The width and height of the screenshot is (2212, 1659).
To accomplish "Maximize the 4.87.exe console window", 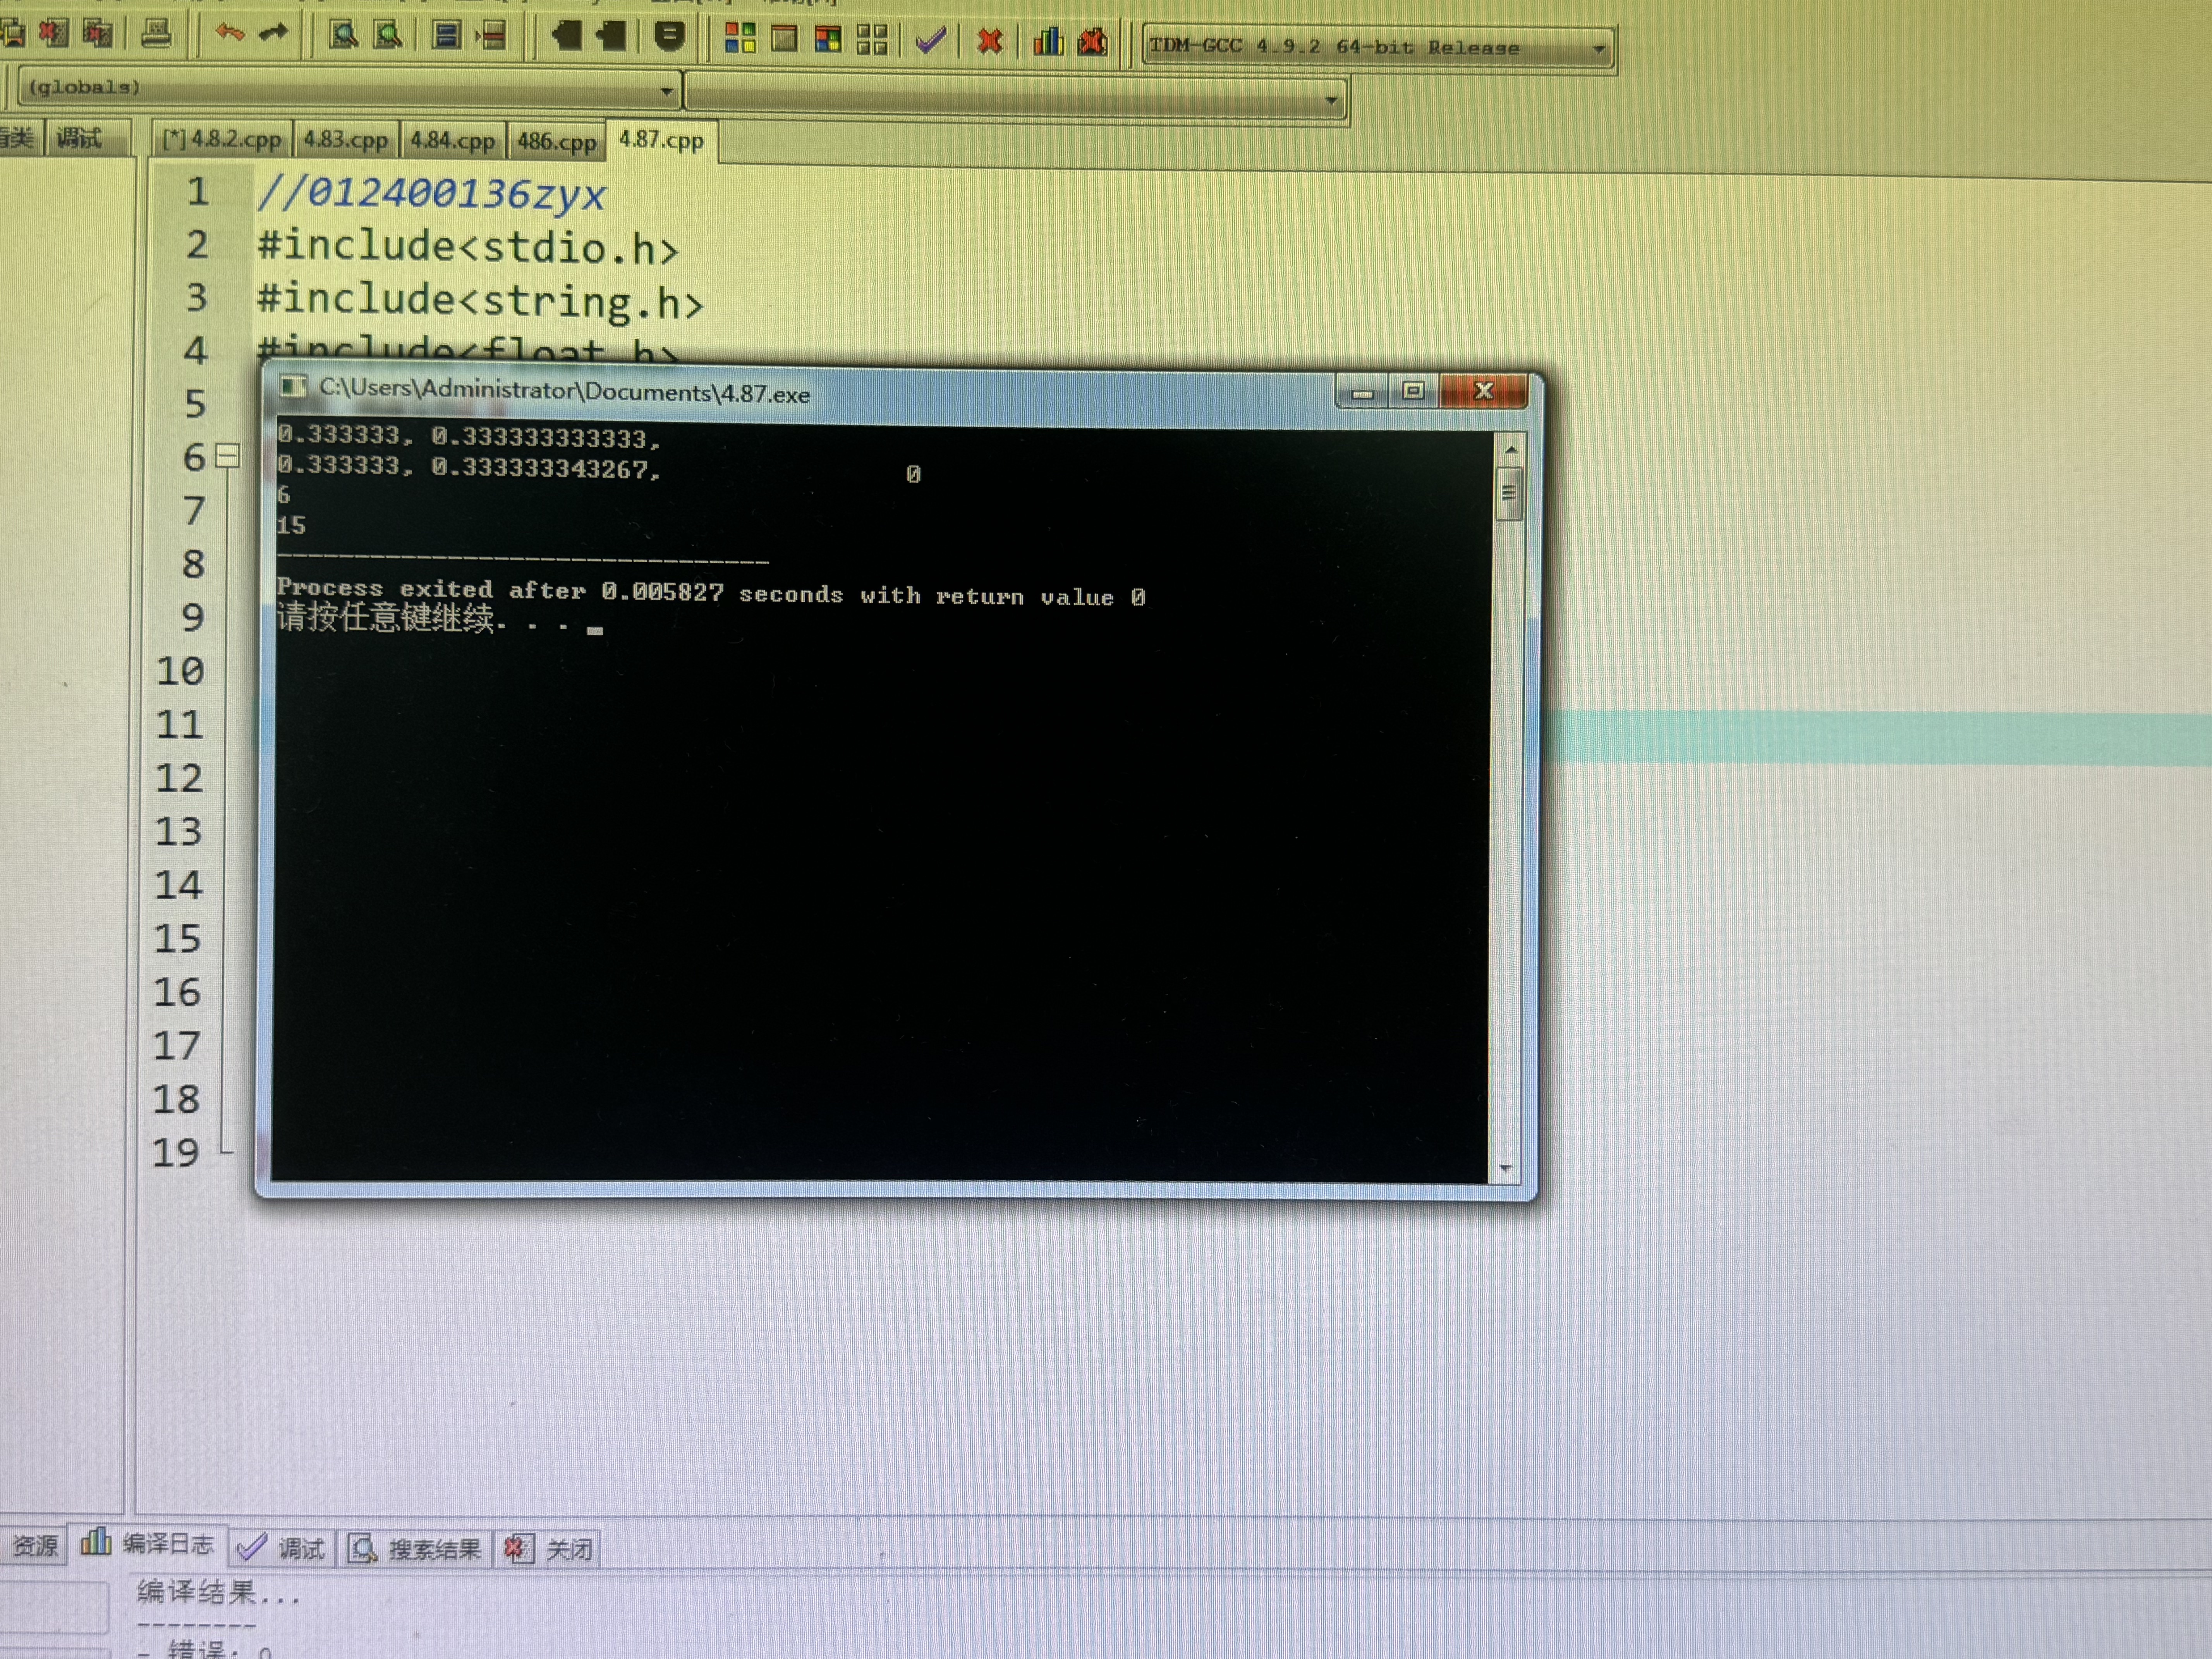I will [1413, 391].
